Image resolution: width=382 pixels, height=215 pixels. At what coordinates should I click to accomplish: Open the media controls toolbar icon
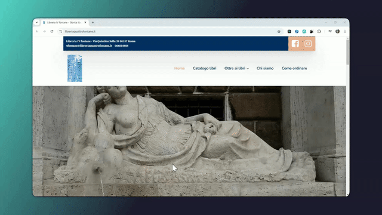point(330,32)
